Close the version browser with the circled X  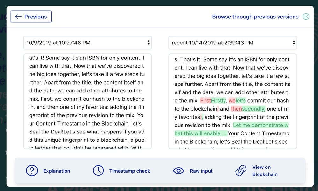pos(306,16)
